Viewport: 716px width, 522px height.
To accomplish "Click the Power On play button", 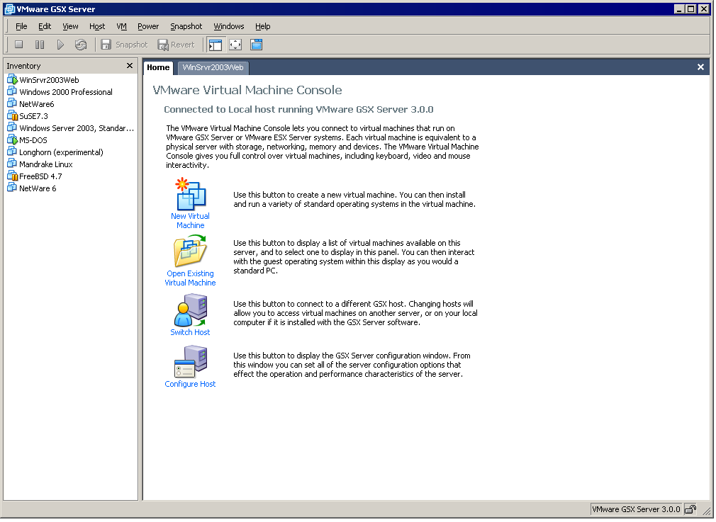I will (x=60, y=45).
